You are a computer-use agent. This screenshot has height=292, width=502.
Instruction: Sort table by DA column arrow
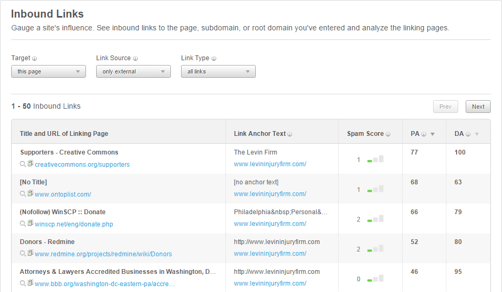[x=477, y=134]
